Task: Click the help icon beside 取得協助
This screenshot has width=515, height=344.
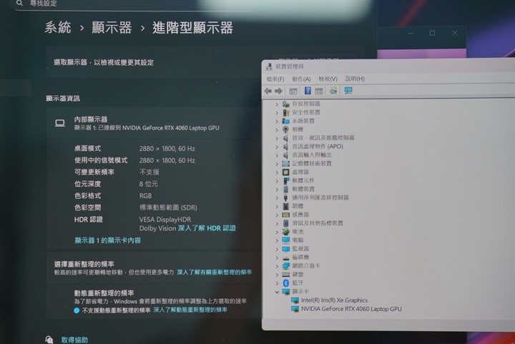Action: tap(49, 340)
